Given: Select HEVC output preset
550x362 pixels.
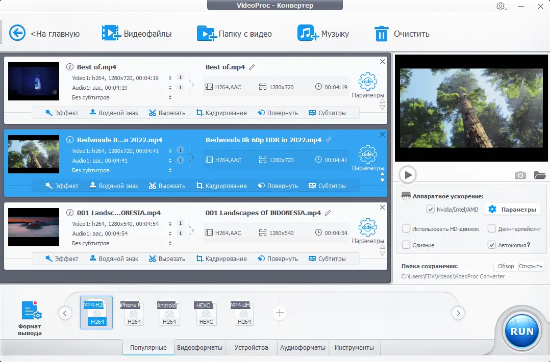Looking at the screenshot, I should click(x=206, y=313).
